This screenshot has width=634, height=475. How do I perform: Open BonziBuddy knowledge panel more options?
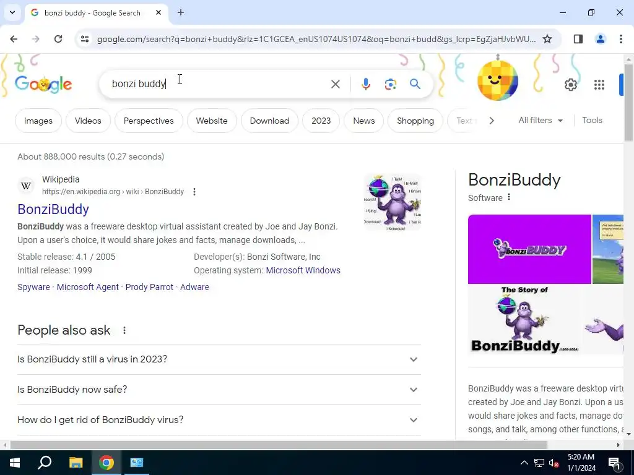point(509,197)
